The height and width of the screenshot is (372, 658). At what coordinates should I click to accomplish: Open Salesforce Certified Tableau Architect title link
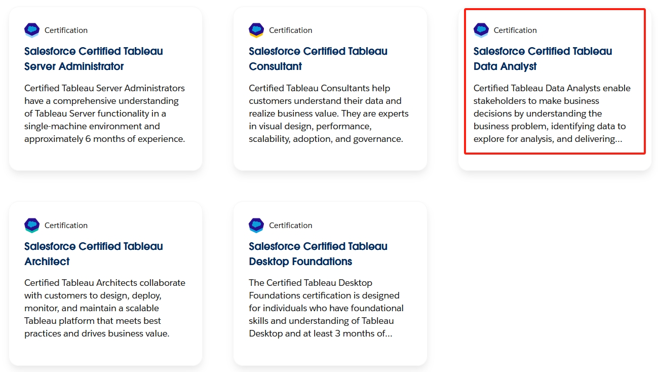tap(94, 254)
